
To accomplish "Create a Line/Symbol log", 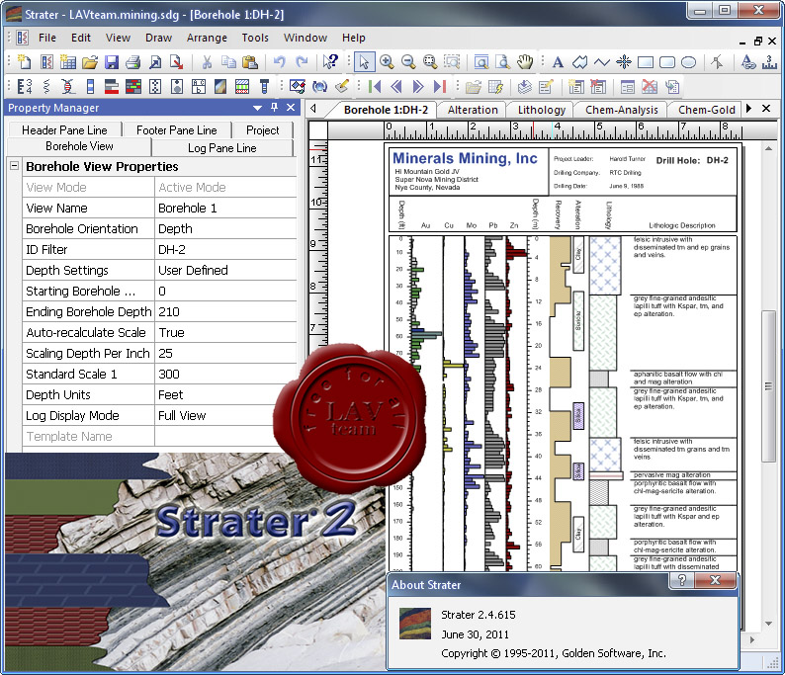I will click(x=46, y=87).
